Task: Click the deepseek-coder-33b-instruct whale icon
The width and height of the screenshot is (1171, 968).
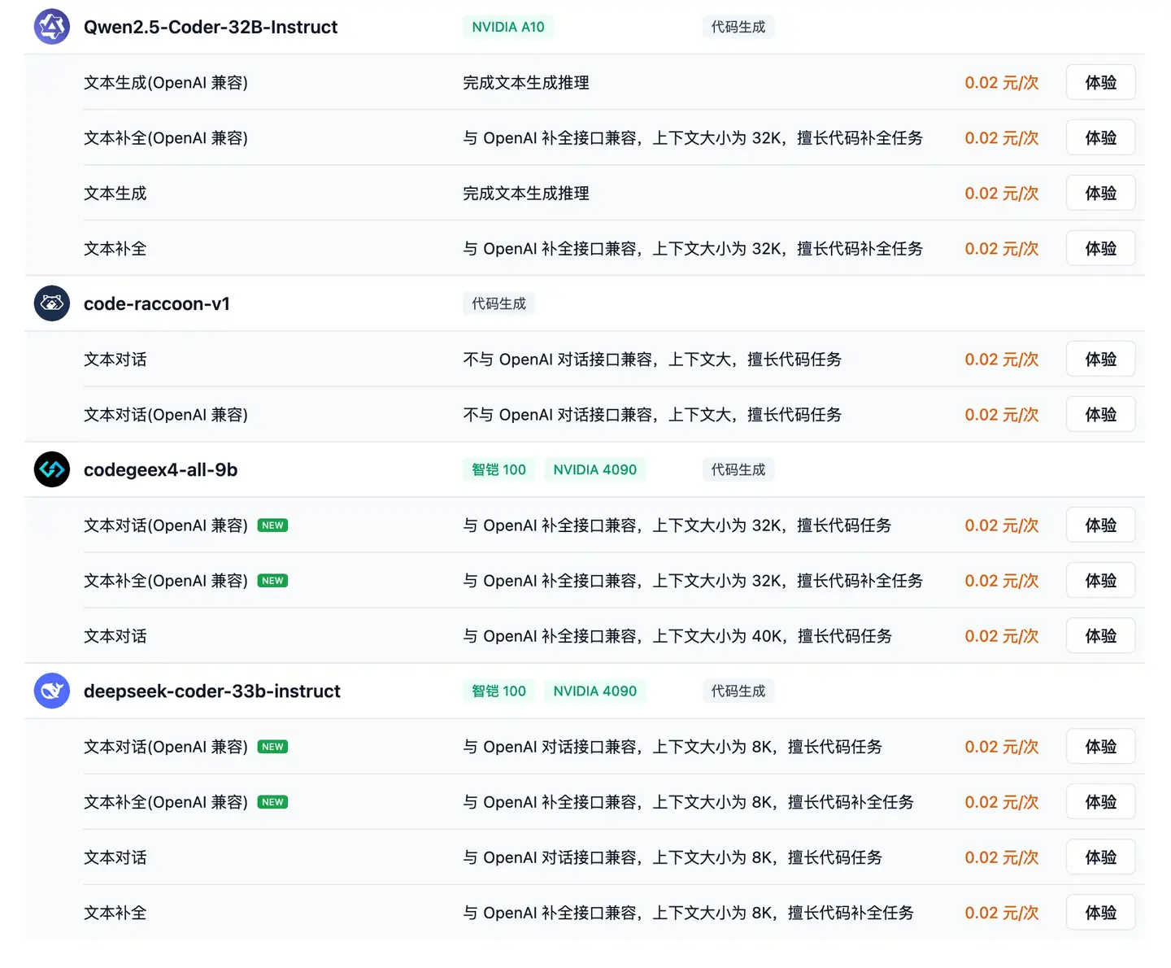Action: tap(51, 691)
